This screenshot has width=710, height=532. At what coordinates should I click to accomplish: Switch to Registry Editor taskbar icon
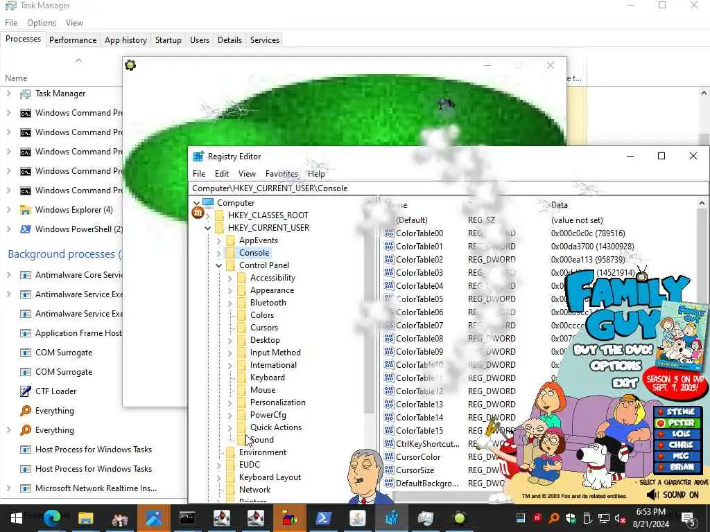pos(391,518)
